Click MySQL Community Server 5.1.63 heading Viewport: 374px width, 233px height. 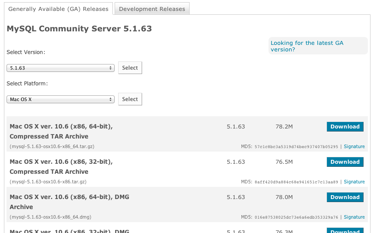click(x=79, y=29)
